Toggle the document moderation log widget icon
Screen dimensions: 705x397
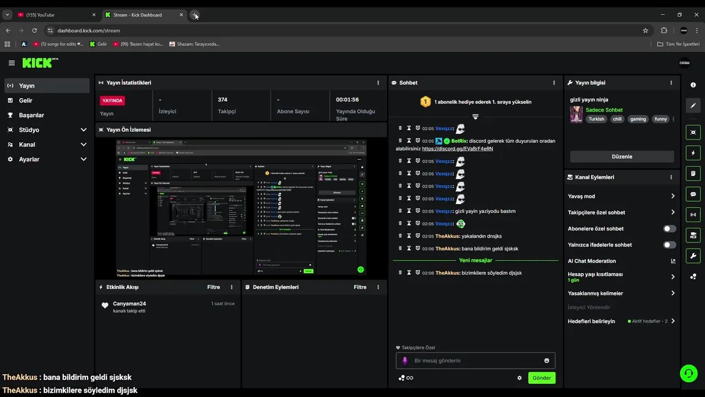[x=693, y=174]
